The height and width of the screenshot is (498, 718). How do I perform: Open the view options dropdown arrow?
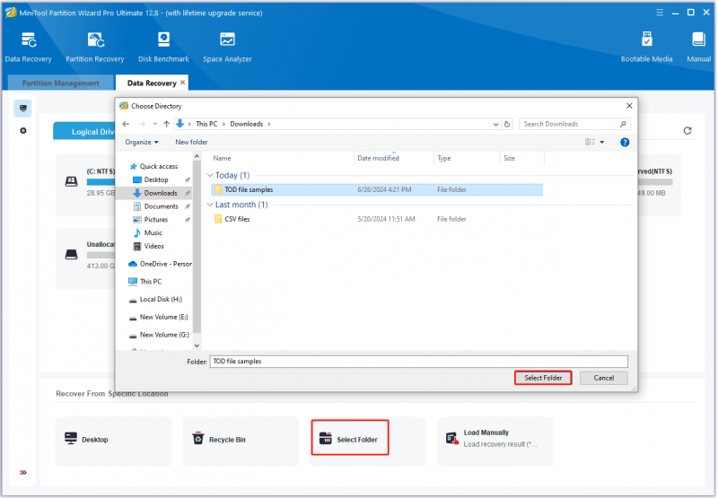tap(601, 143)
